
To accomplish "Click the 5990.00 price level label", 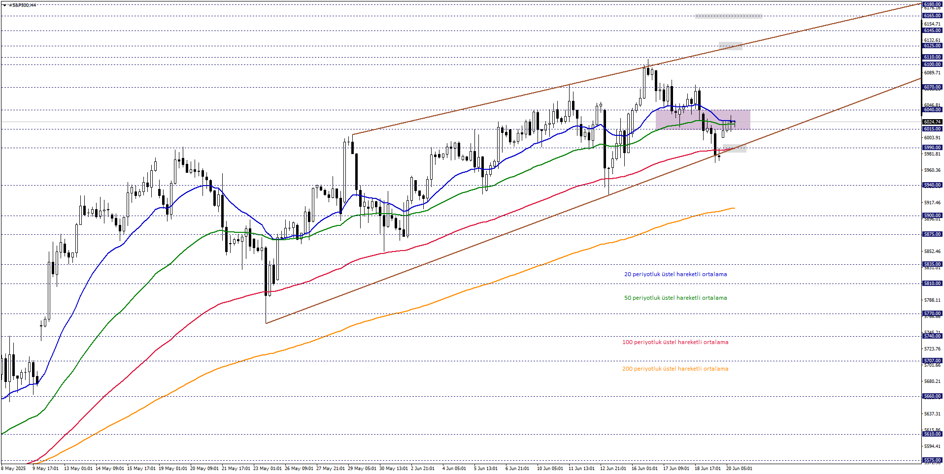I will 932,148.
